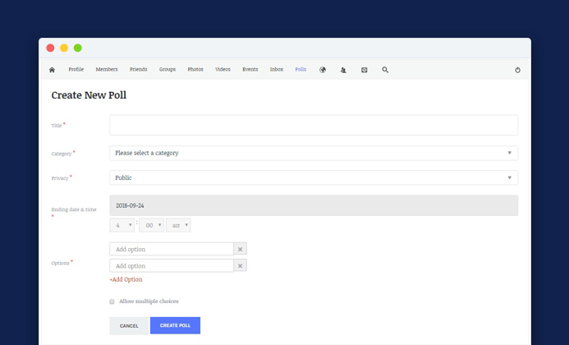The height and width of the screenshot is (345, 569).
Task: Click the Create New Poll heading
Action: coord(89,95)
